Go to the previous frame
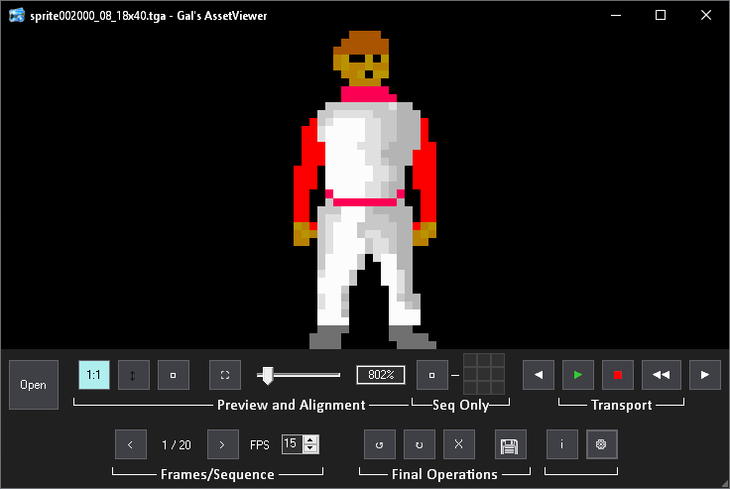Viewport: 730px width, 489px height. point(131,444)
